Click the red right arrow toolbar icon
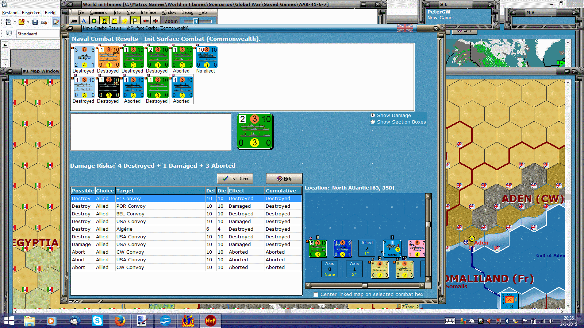584x328 pixels. click(x=155, y=21)
